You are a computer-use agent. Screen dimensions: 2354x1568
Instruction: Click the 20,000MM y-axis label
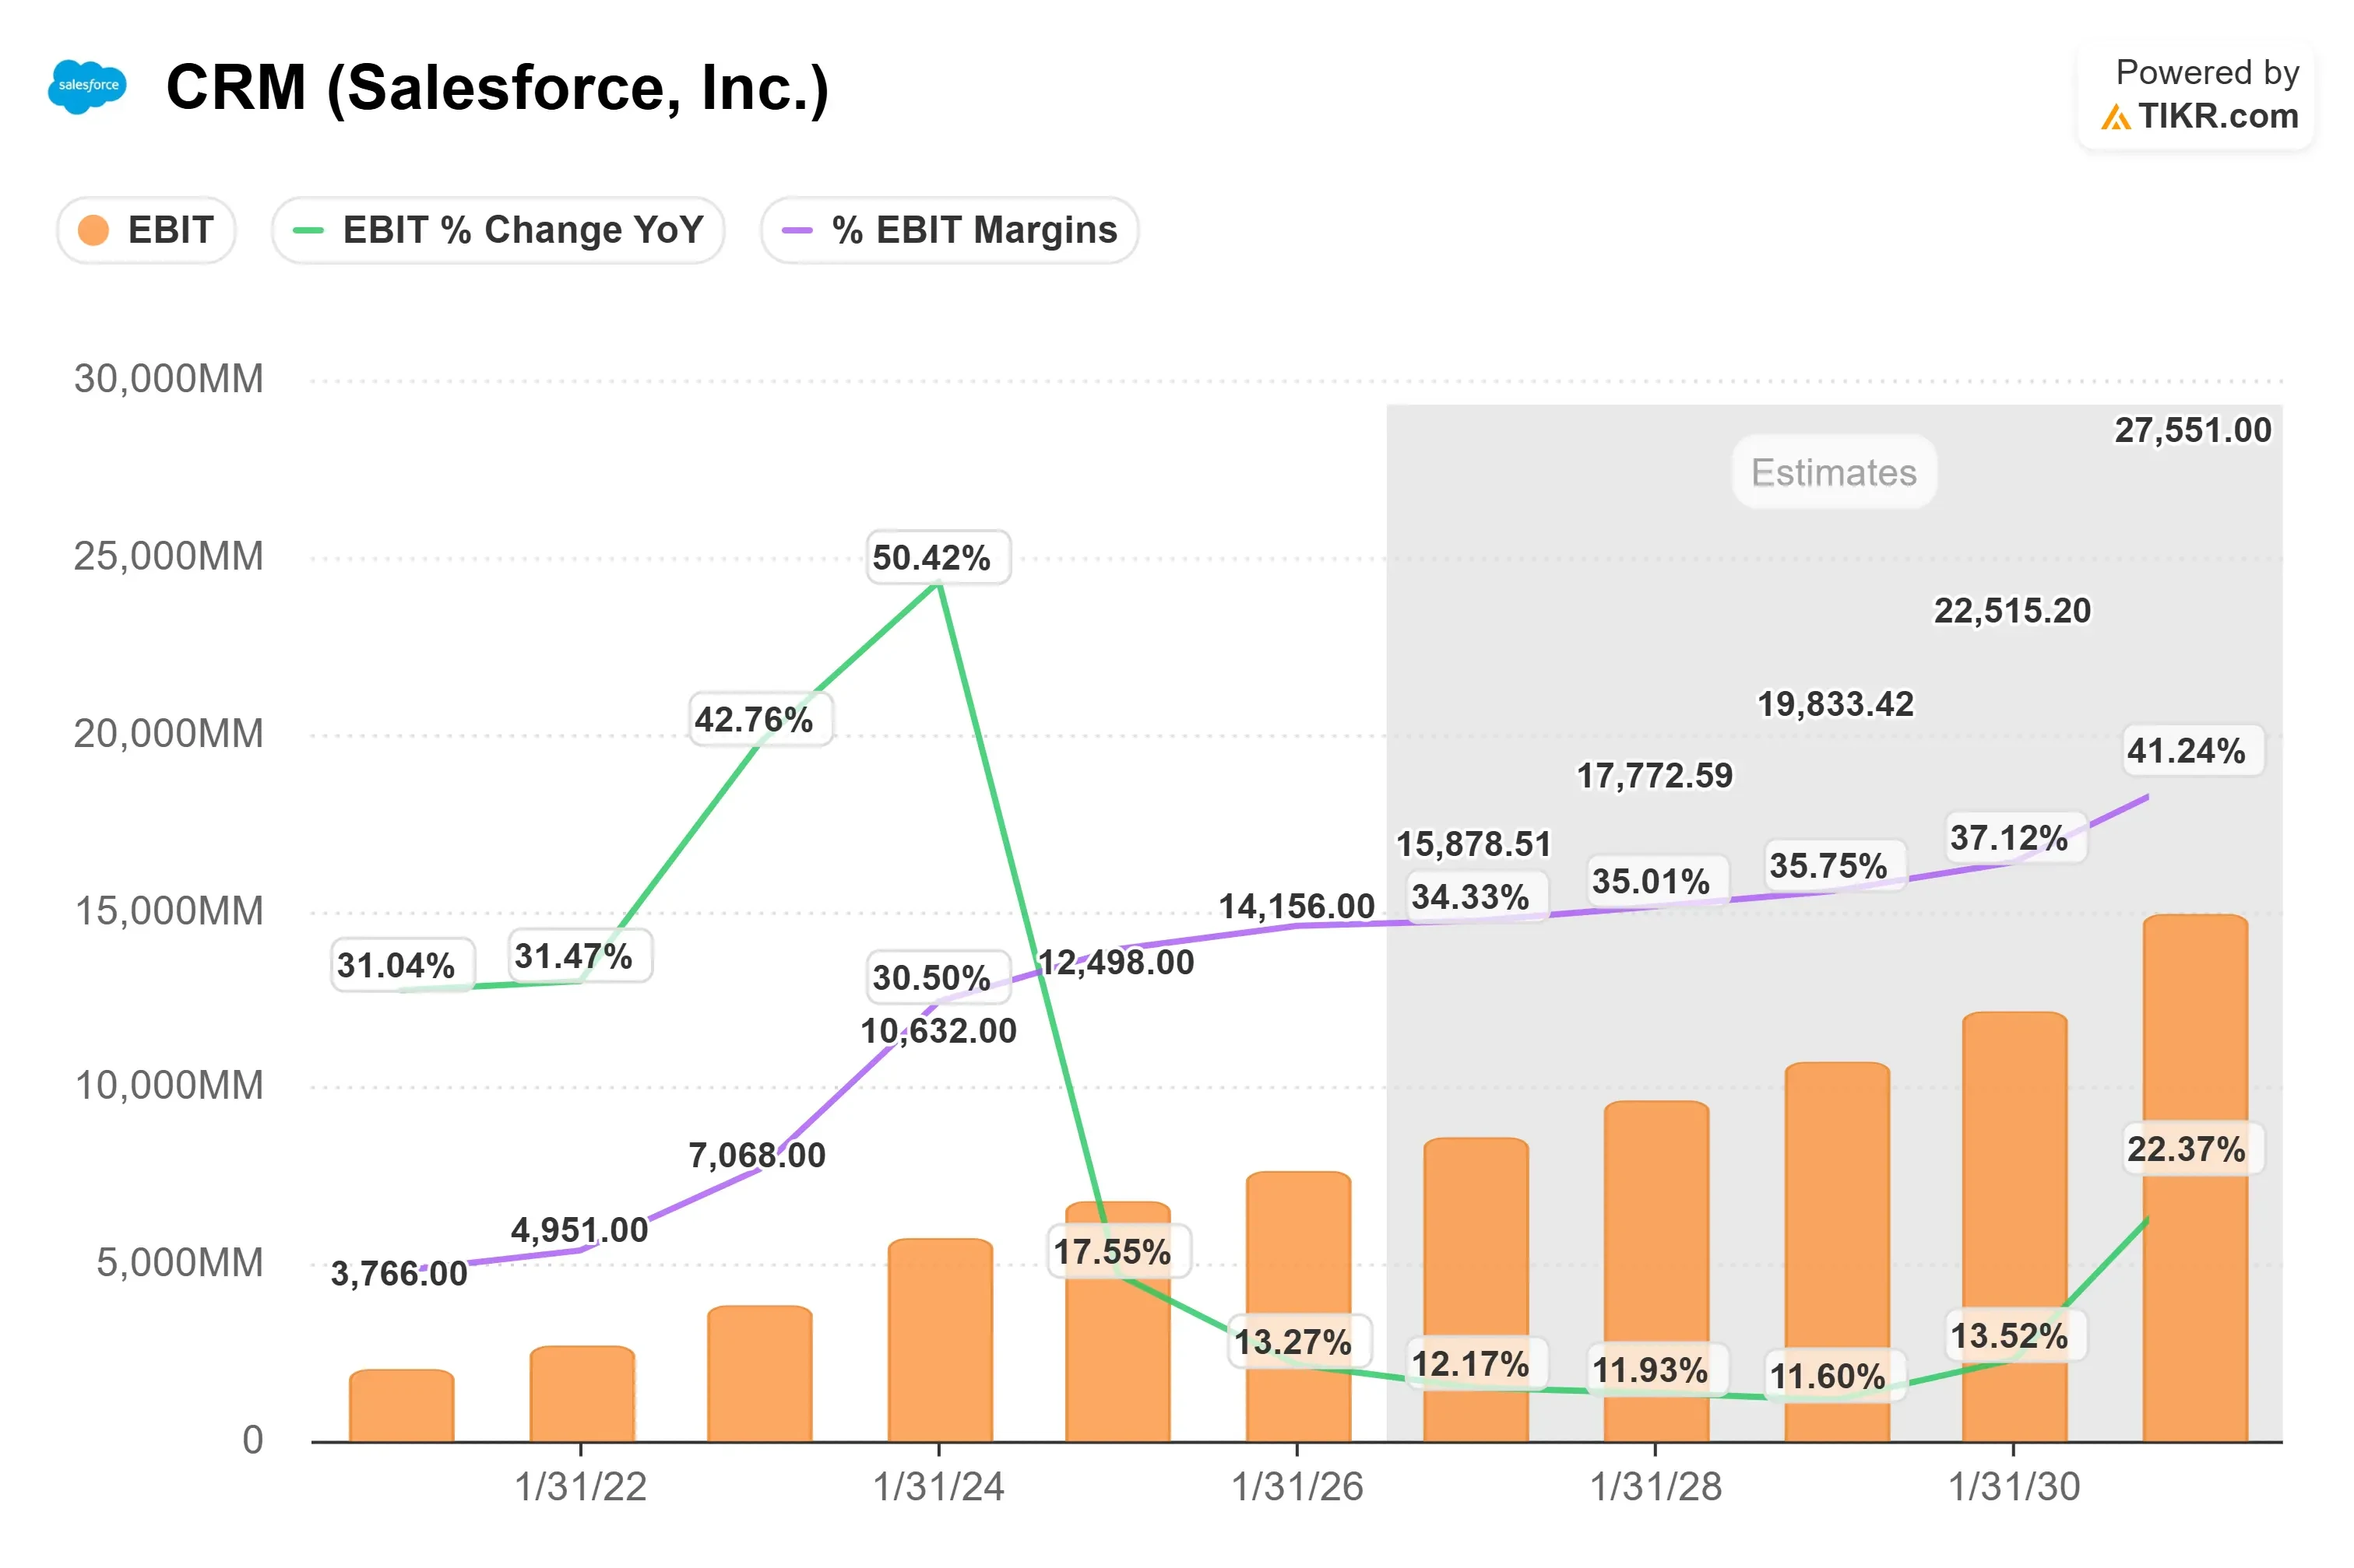(168, 733)
